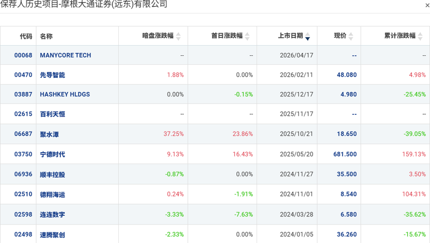This screenshot has width=430, height=243.
Task: Open 百利天恒 stock page
Action: (x=53, y=114)
